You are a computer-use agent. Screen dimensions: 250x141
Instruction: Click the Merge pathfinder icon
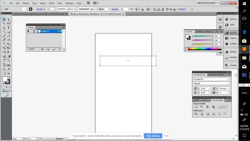coord(207,114)
